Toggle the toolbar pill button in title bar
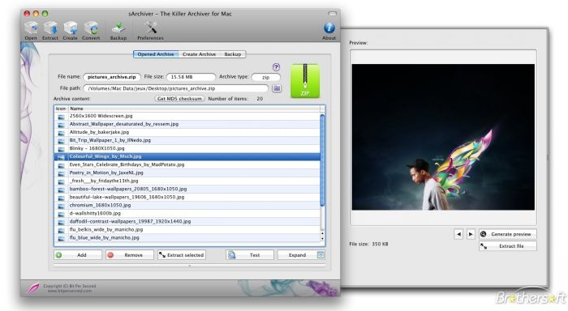This screenshot has width=568, height=311. pos(332,14)
